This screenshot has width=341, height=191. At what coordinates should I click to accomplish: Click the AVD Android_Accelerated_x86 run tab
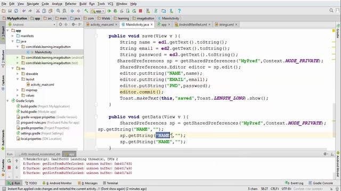39,154
